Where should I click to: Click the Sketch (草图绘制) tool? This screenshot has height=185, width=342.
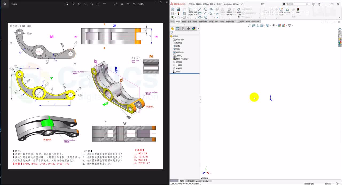point(191,11)
